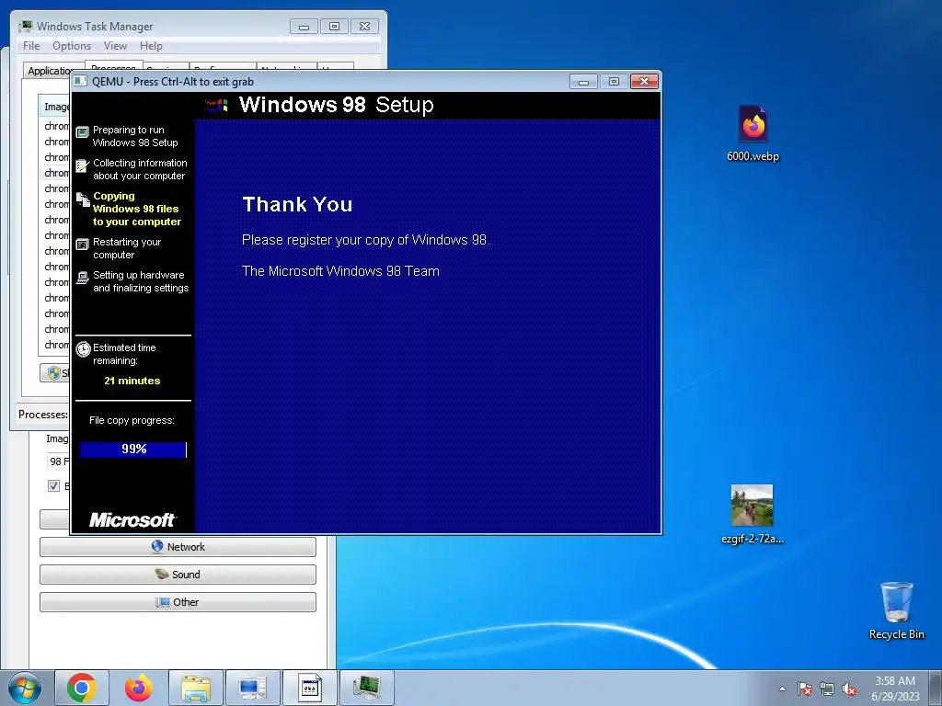Open the Windows Start menu orb
Viewport: 942px width, 706px height.
click(25, 688)
